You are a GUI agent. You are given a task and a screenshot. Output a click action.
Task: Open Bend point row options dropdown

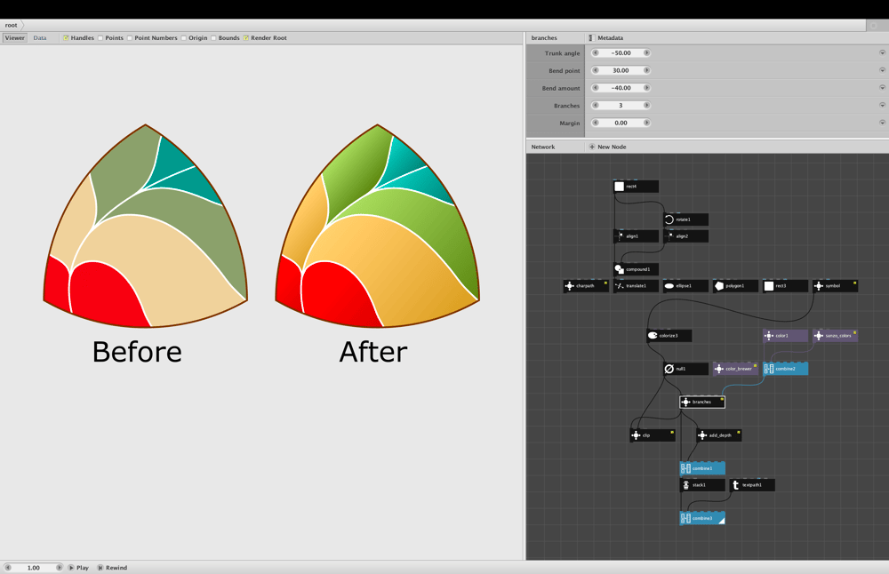(882, 70)
